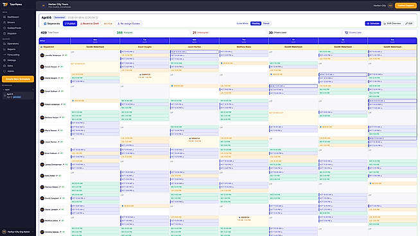Click the edit icon beside Sarah Sullivan

pos(59,91)
